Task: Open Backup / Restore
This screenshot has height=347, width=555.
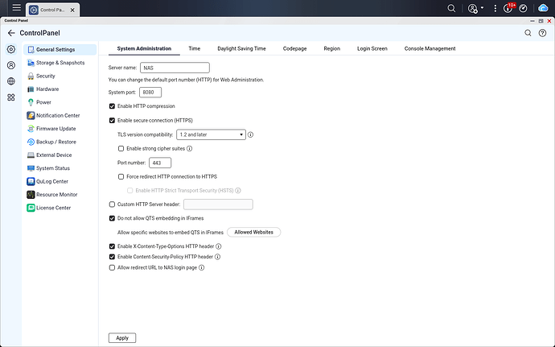Action: tap(60, 142)
